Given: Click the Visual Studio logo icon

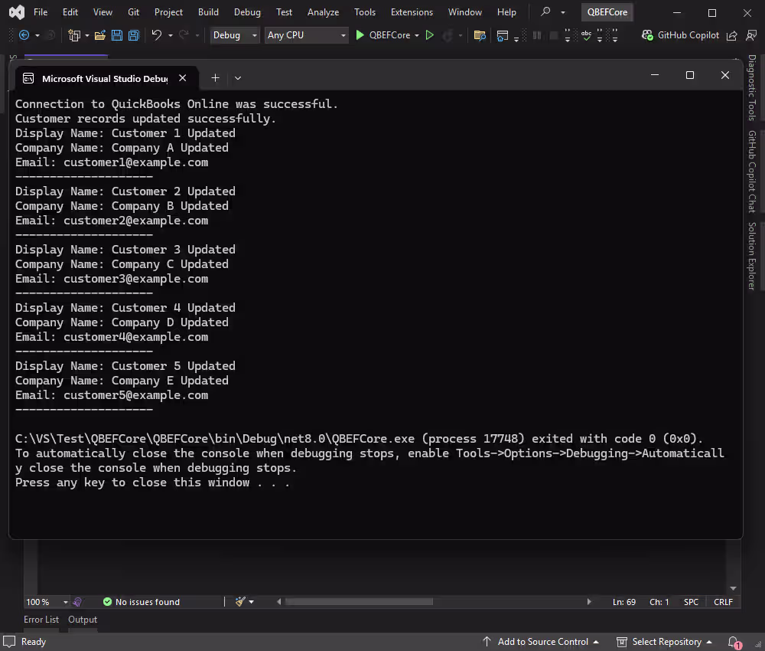Looking at the screenshot, I should tap(17, 12).
